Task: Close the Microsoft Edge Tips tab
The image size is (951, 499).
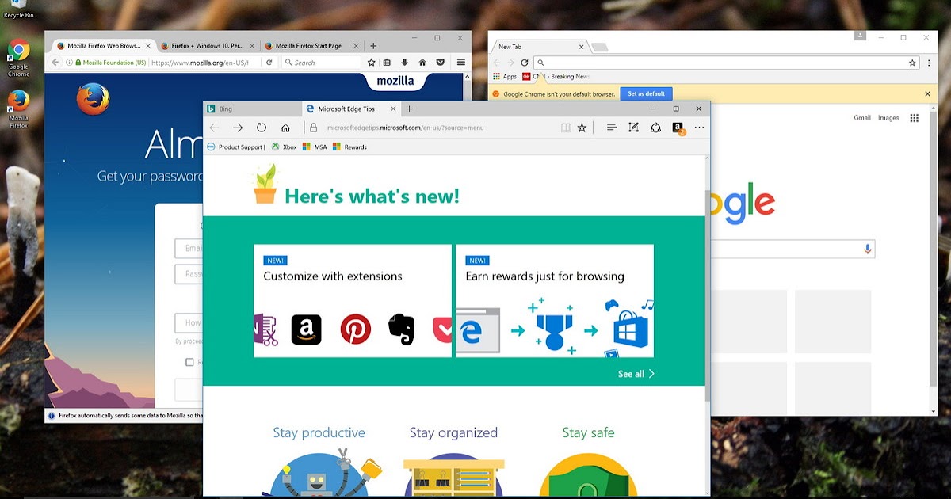Action: click(391, 109)
